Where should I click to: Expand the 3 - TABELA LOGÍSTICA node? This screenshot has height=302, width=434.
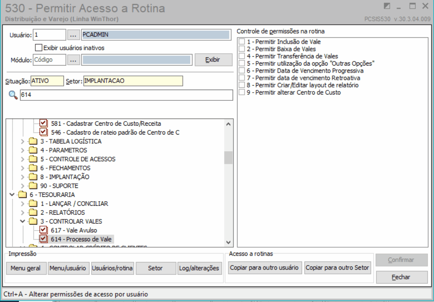click(x=23, y=142)
